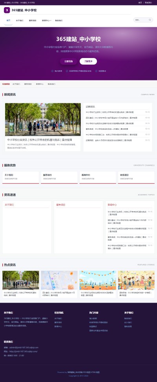Open 新闻中心 in the secondary quick-nav bar
The image size is (157, 382).
pos(40,84)
